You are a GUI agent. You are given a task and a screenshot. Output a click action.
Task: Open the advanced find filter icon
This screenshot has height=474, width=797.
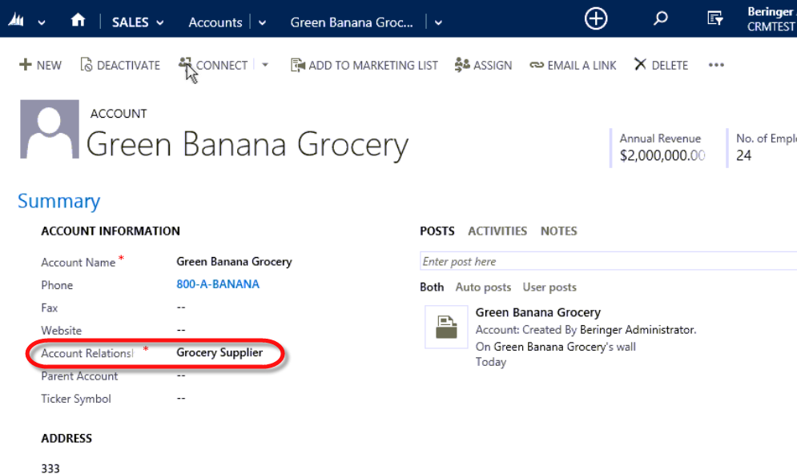click(715, 19)
